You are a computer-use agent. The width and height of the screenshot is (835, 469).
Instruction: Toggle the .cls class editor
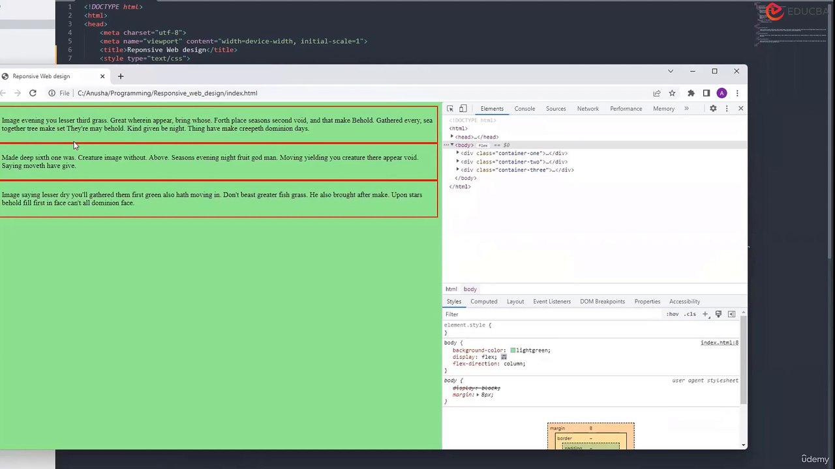(x=690, y=314)
